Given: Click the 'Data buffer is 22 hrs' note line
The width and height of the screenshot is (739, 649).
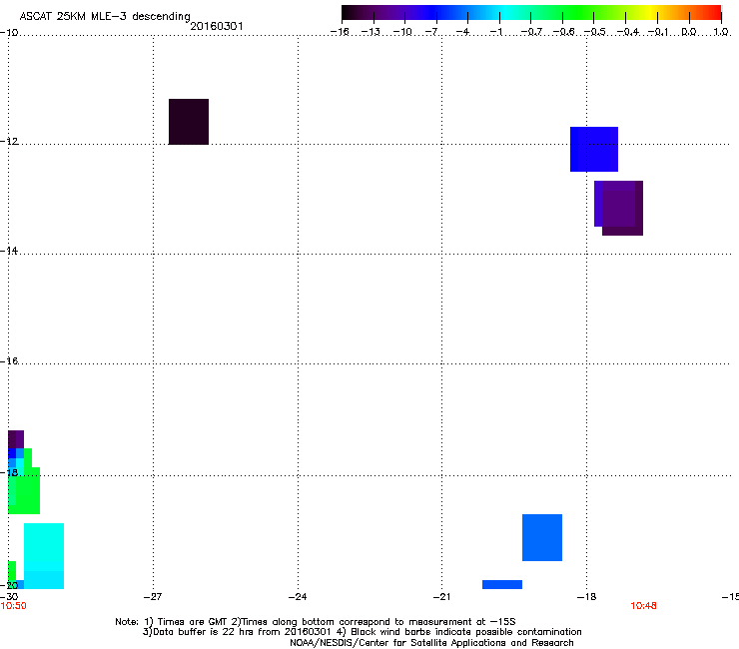Looking at the screenshot, I should click(x=362, y=632).
